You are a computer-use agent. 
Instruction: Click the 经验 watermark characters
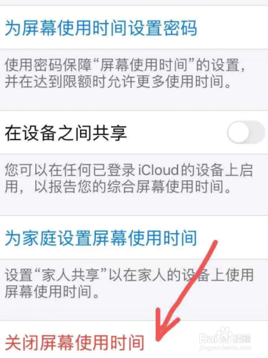pyautogui.click(x=242, y=339)
